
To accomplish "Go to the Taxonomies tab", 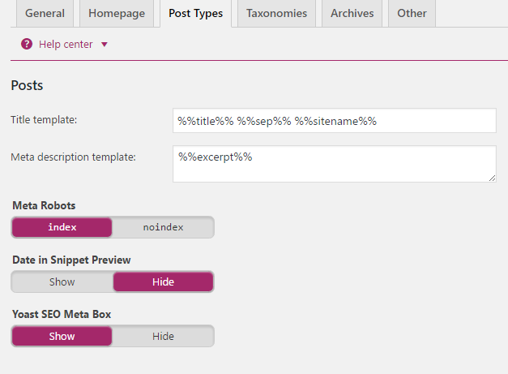I will pyautogui.click(x=276, y=14).
